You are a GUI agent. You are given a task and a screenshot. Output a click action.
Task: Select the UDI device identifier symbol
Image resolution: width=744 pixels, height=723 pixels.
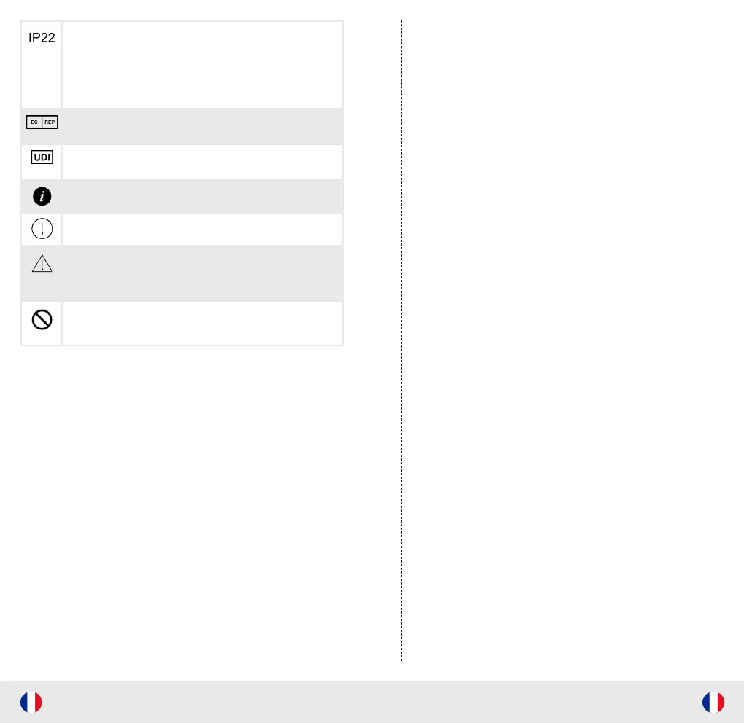(x=42, y=157)
